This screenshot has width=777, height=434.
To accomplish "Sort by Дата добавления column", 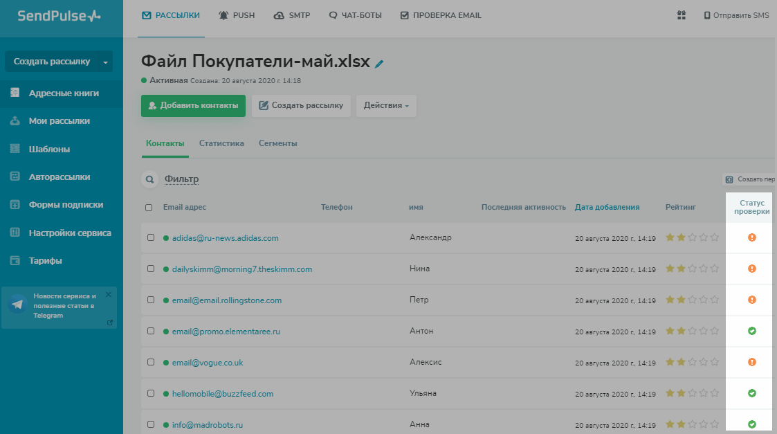I will (x=607, y=207).
